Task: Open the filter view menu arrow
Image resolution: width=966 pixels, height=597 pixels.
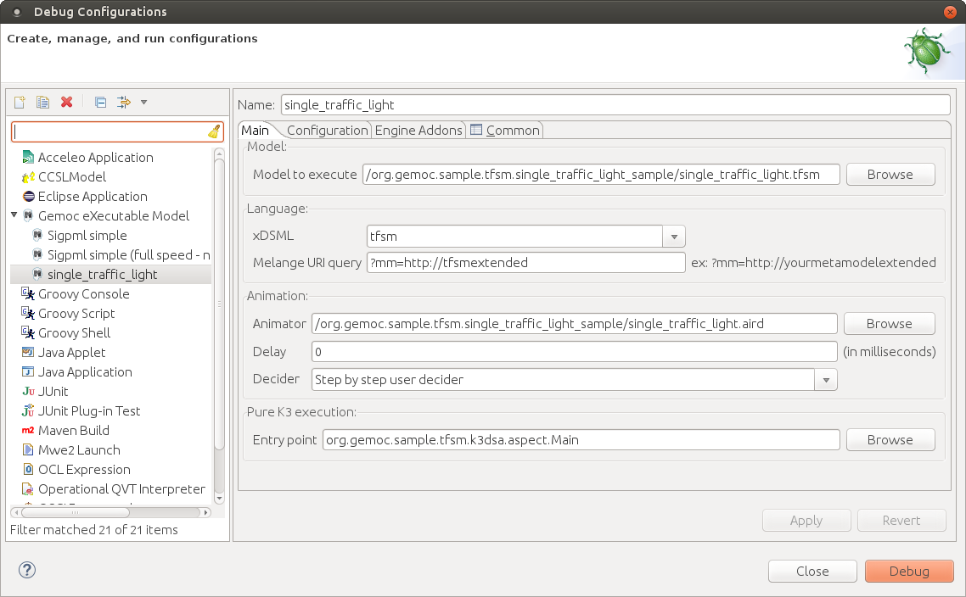Action: 143,103
